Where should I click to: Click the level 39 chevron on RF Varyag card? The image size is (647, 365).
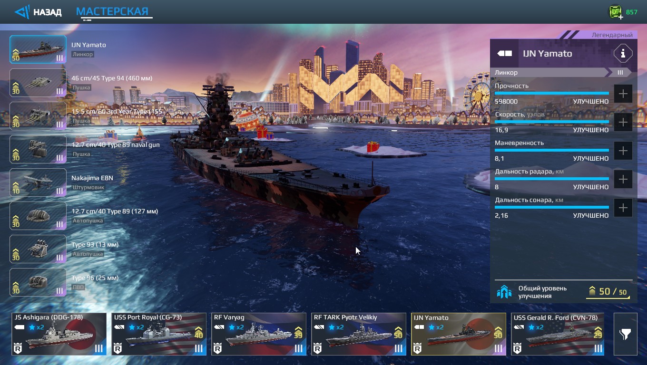(298, 332)
